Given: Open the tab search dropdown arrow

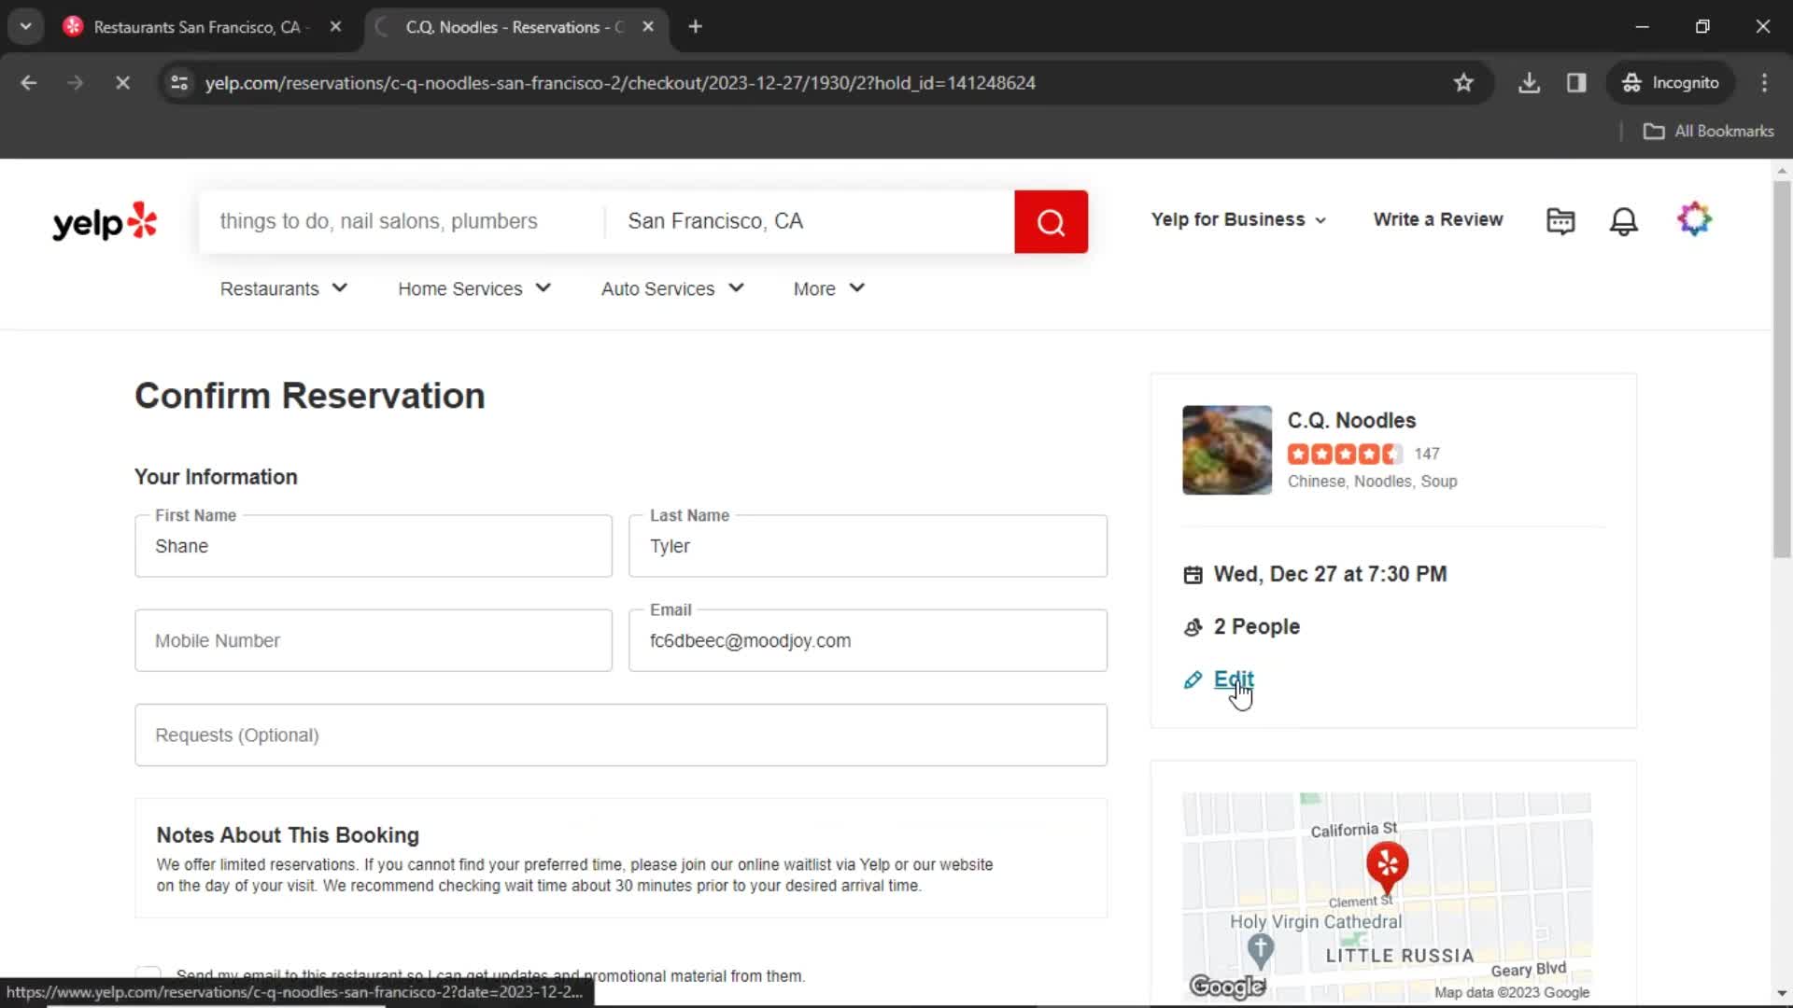Looking at the screenshot, I should (x=25, y=27).
